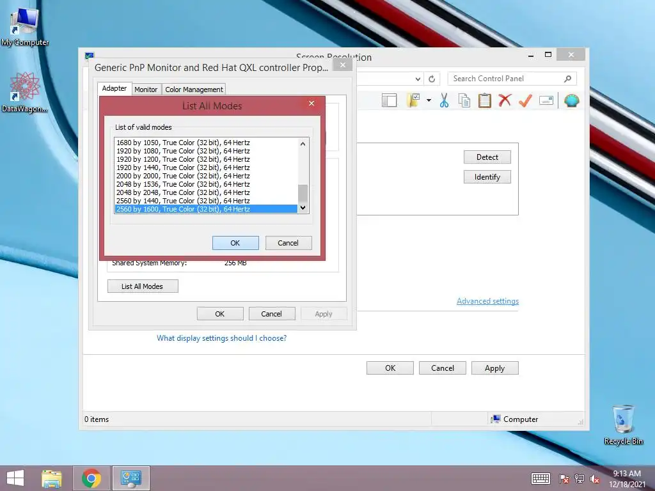Open the address bar history dropdown
Screen dimensions: 655x491
(418, 79)
